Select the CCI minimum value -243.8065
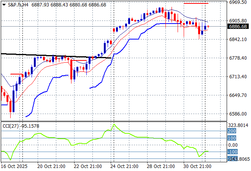 [239, 159]
